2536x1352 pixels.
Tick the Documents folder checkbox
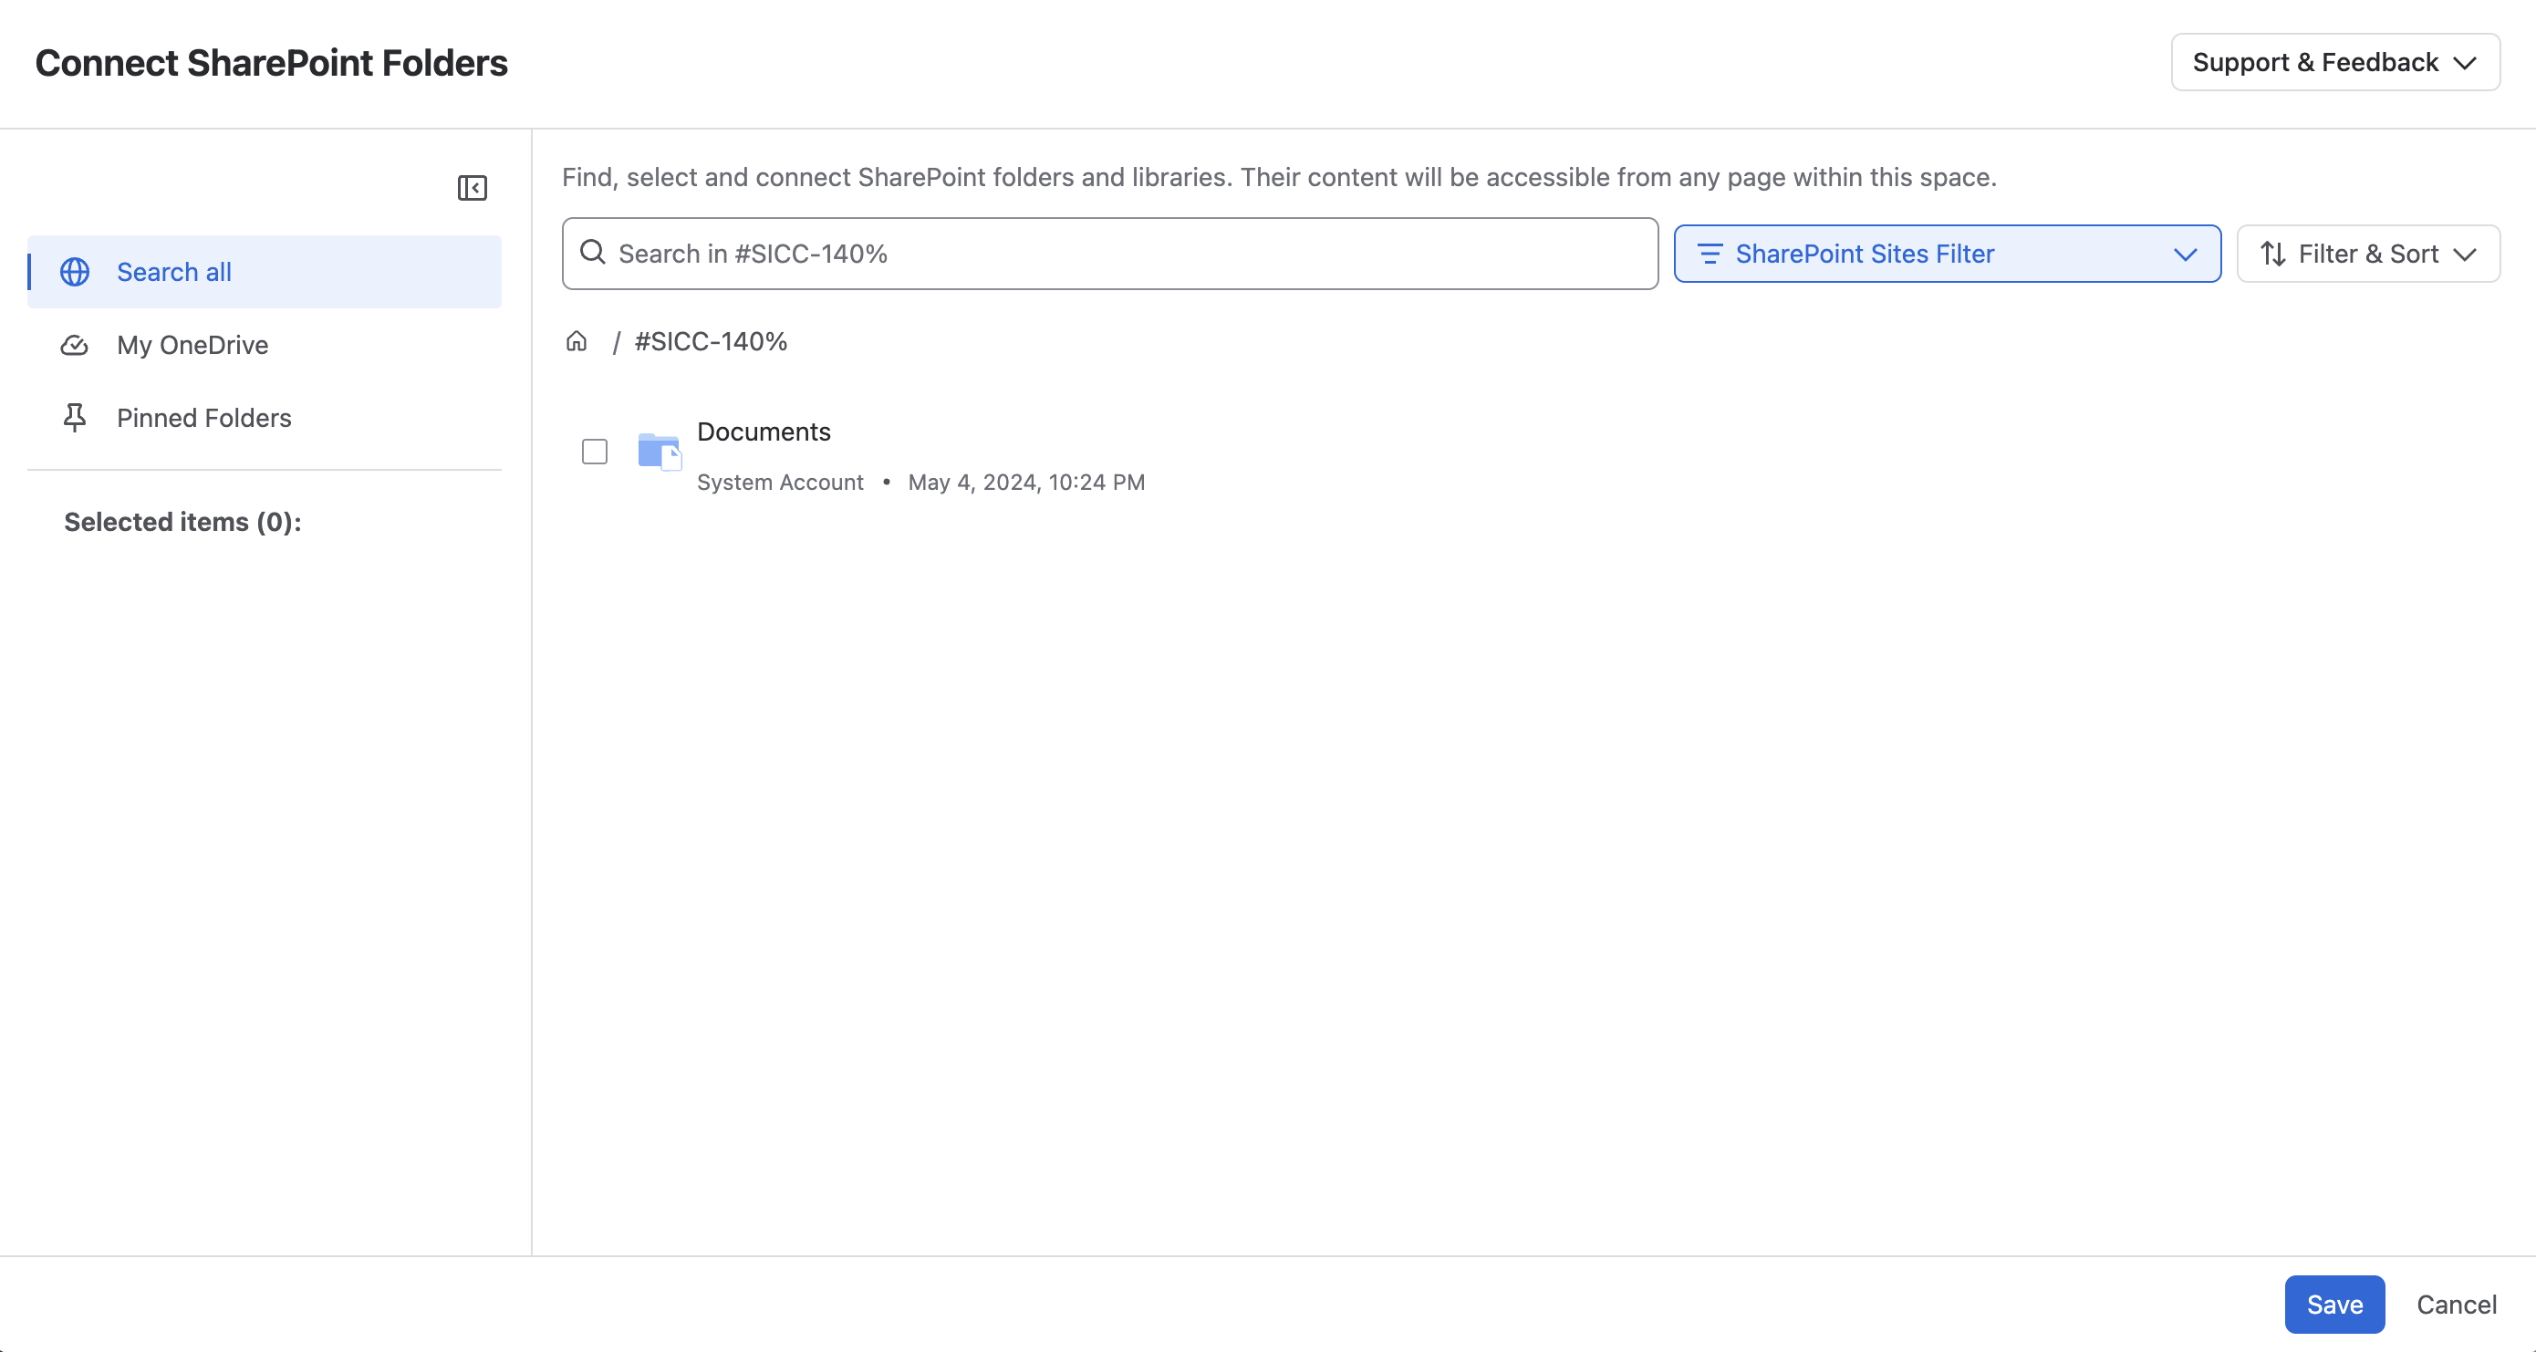pos(595,452)
